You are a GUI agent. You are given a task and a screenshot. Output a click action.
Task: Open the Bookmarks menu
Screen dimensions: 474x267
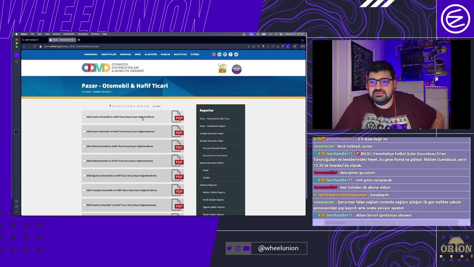[x=69, y=34]
